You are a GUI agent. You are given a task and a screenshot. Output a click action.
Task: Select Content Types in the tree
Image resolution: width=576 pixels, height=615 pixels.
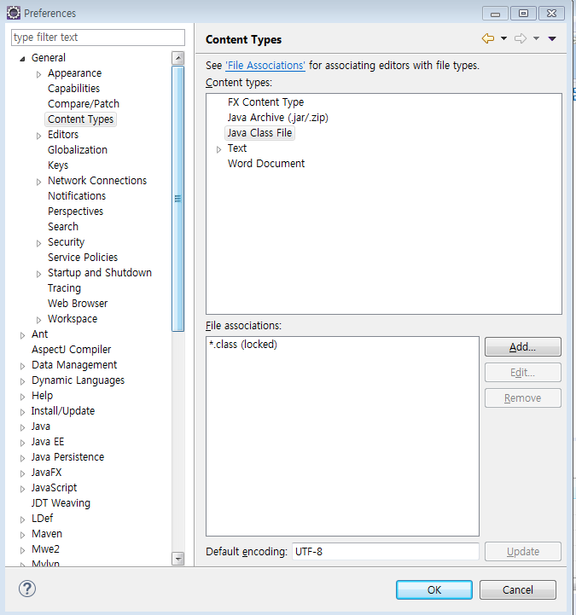click(x=80, y=119)
